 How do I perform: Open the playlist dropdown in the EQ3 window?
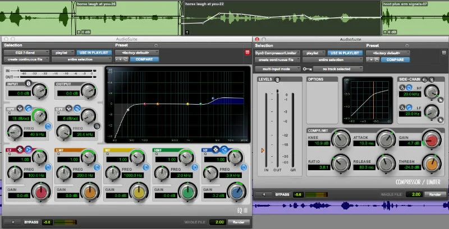63,53
